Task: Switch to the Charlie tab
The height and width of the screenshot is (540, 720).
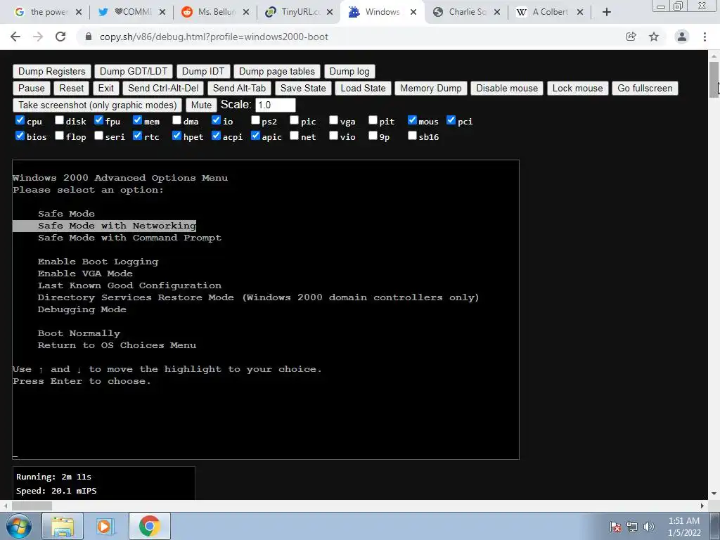Action: click(x=467, y=12)
